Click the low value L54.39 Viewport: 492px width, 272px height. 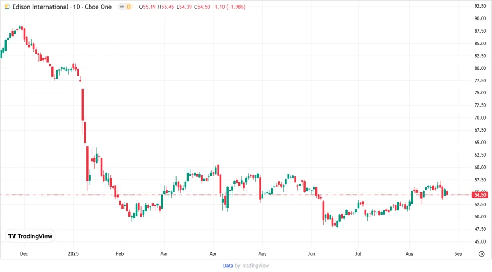(184, 7)
